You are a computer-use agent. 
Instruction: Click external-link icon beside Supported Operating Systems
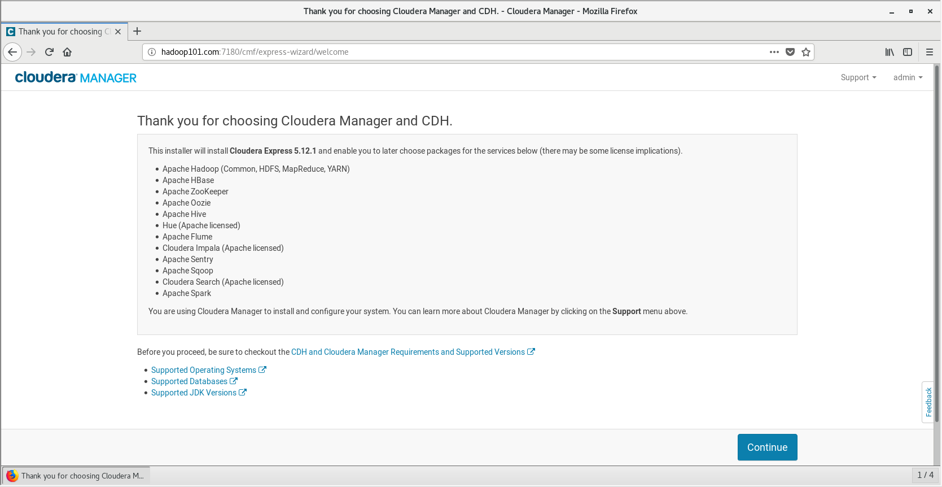(262, 369)
